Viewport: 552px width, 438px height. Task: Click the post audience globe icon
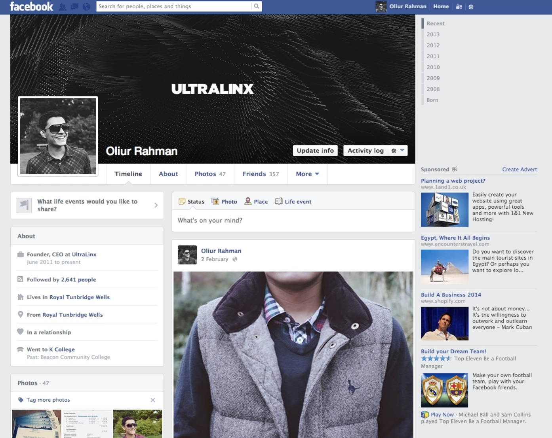[235, 259]
